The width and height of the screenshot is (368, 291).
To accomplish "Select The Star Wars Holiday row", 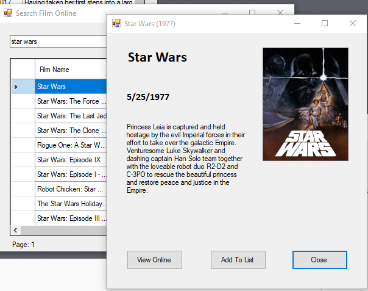I will 71,204.
